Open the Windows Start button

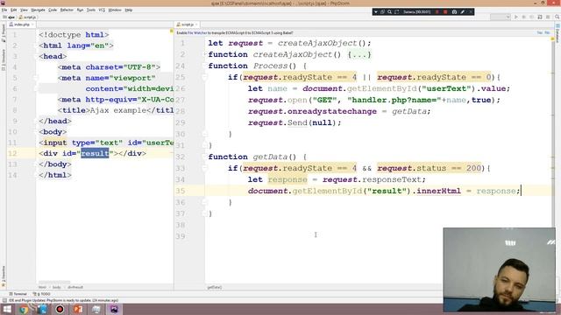pyautogui.click(x=6, y=309)
